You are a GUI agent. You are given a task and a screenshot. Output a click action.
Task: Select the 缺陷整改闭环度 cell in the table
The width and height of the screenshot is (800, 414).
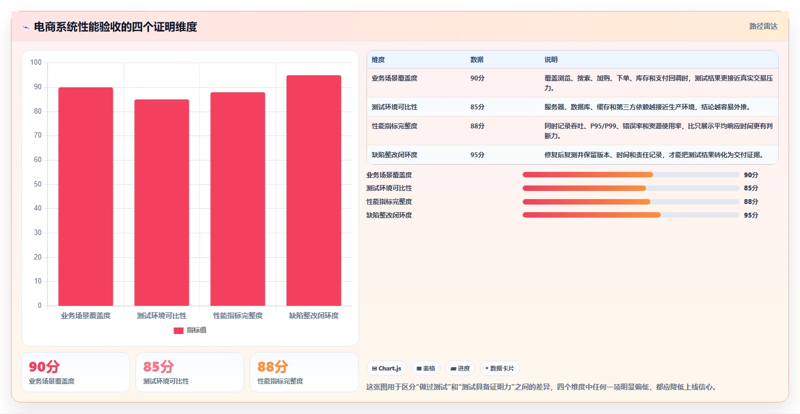(416, 155)
